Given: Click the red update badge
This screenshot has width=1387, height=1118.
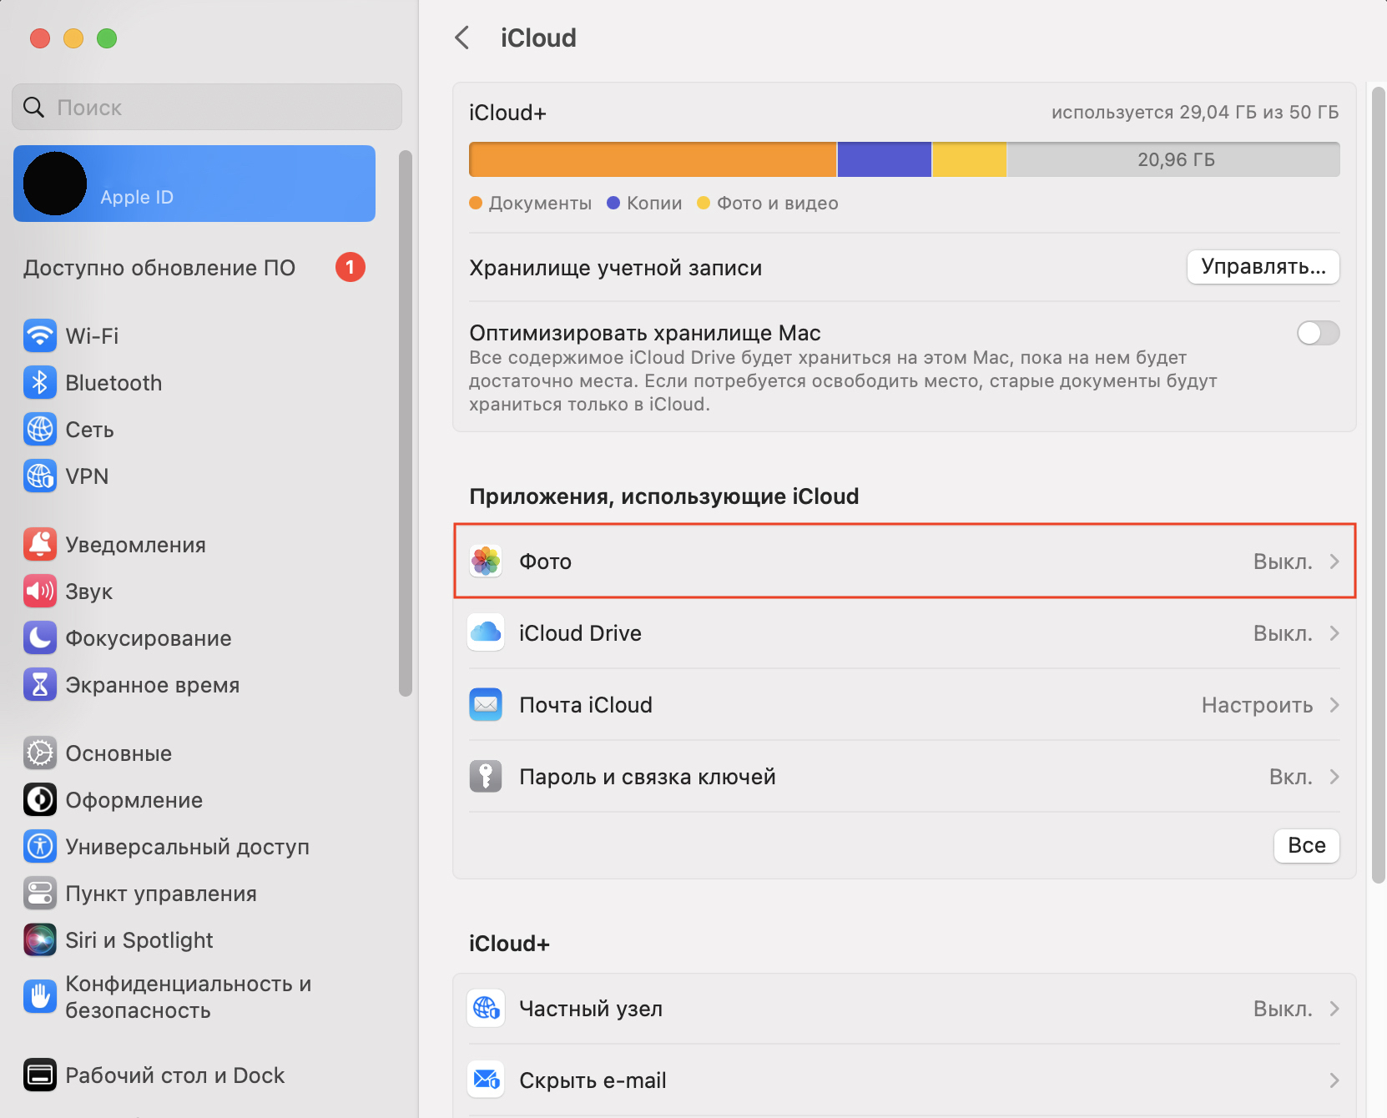Looking at the screenshot, I should (351, 267).
